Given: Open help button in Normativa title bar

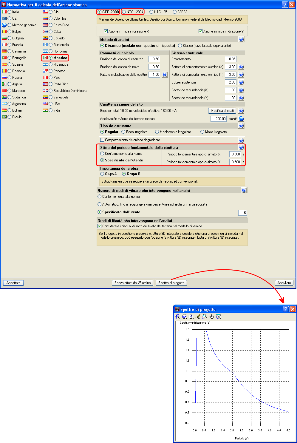Looking at the screenshot, I should pos(285,4).
